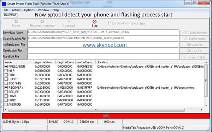The width and height of the screenshot is (212, 132).
Task: Open the Options menu
Action: (29, 10)
